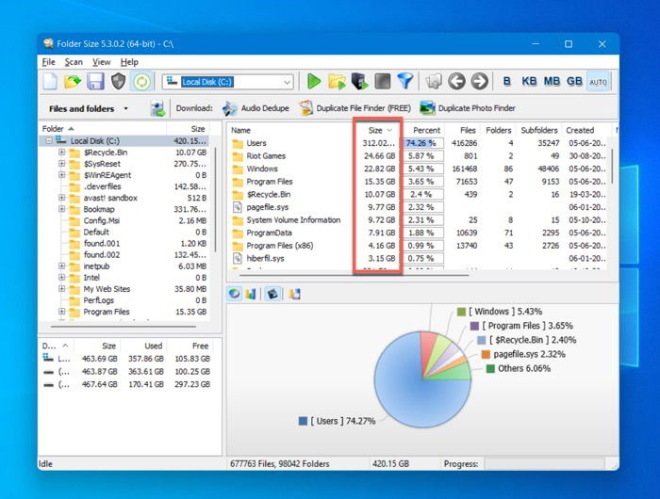Click the save floppy disk icon
The height and width of the screenshot is (499, 660).
click(x=95, y=82)
